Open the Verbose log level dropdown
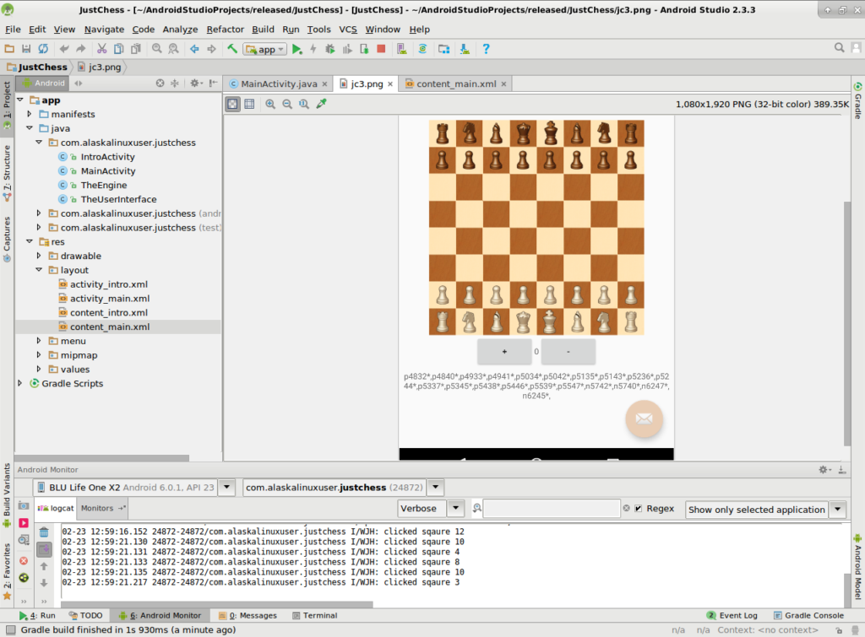Viewport: 865px width, 637px height. [x=455, y=509]
